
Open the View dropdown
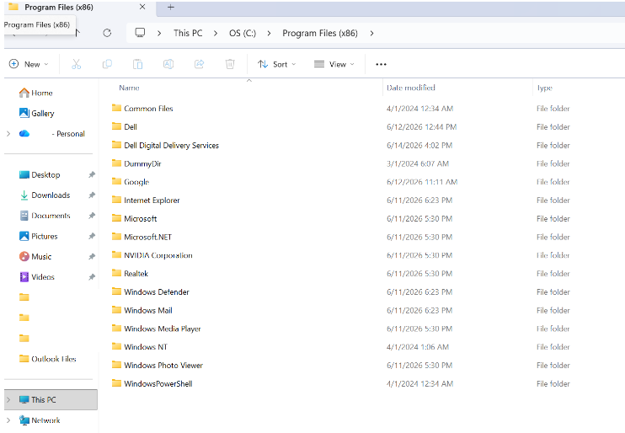(334, 64)
